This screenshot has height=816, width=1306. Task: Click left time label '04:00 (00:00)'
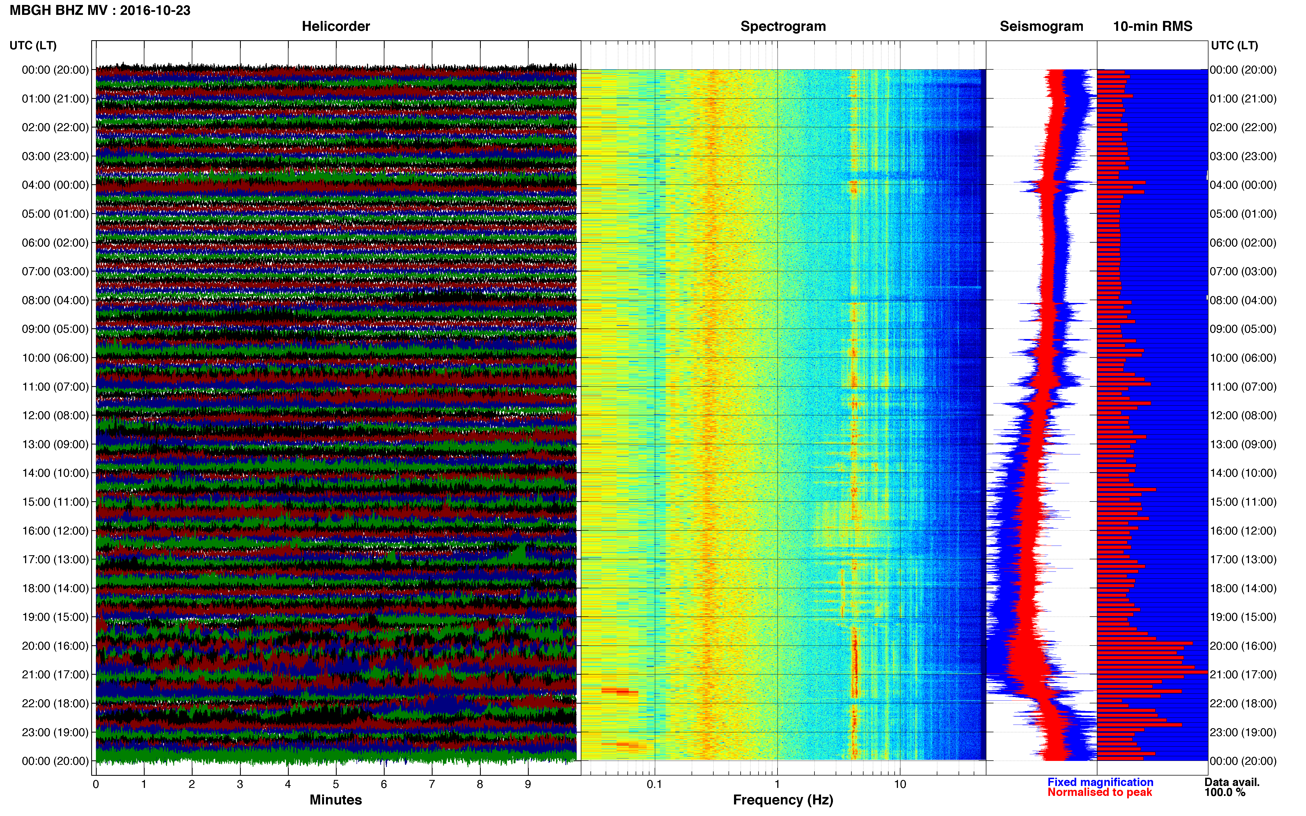[55, 185]
